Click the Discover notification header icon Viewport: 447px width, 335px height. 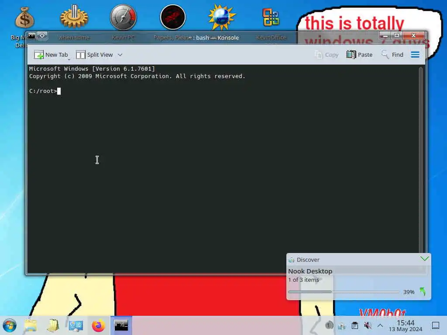coord(291,260)
